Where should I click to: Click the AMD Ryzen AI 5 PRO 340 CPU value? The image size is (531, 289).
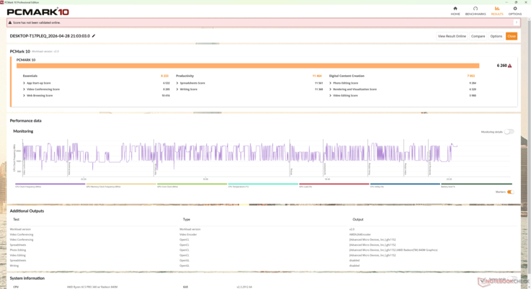pyautogui.click(x=92, y=287)
